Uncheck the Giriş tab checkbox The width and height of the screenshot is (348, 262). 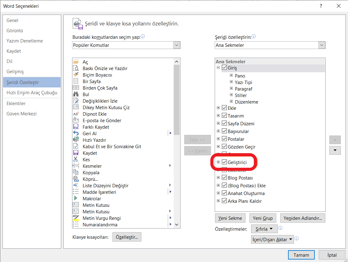point(224,68)
